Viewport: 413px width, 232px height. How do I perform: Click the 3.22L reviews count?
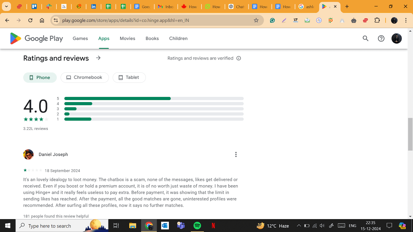[36, 129]
